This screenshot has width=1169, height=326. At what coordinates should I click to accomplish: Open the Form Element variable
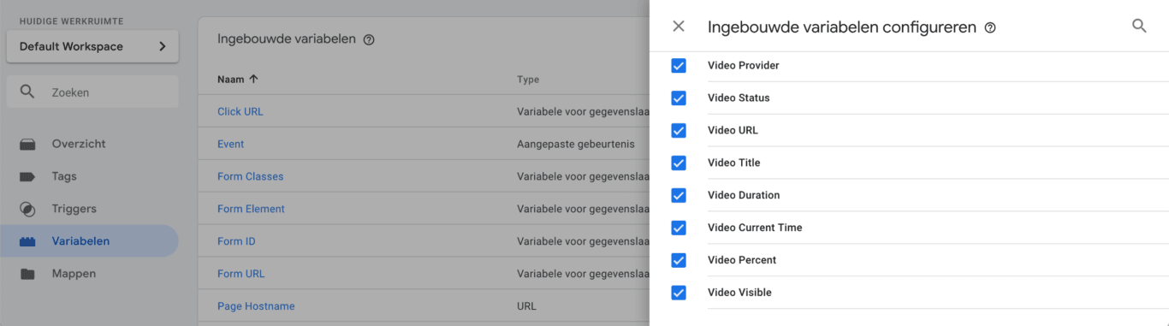(x=251, y=209)
